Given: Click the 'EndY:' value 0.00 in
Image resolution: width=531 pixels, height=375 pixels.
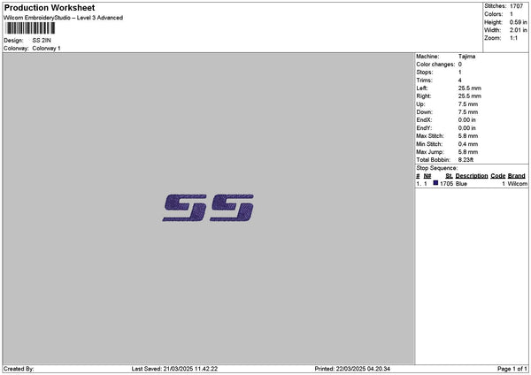Looking at the screenshot, I should point(467,128).
